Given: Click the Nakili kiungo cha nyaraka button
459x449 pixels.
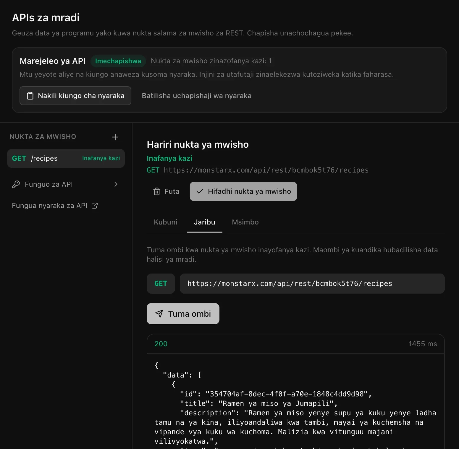Looking at the screenshot, I should (x=75, y=96).
